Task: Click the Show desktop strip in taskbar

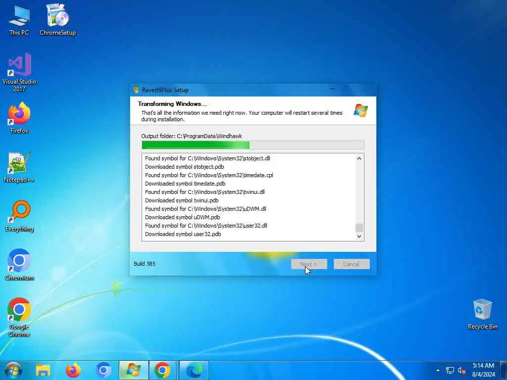Action: pyautogui.click(x=504, y=370)
